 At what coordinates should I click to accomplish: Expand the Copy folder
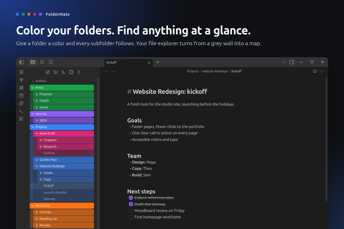[66, 179]
